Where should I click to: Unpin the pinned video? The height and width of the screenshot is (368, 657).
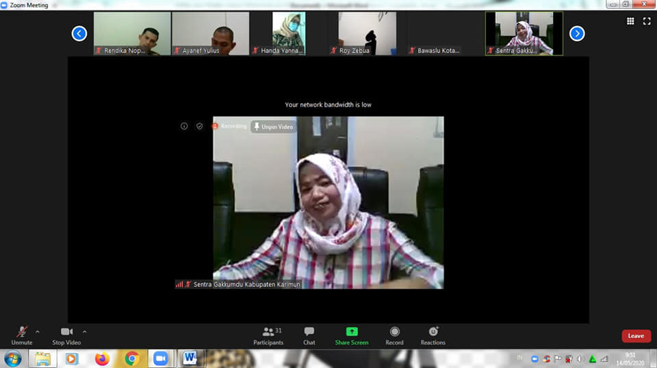pyautogui.click(x=274, y=127)
